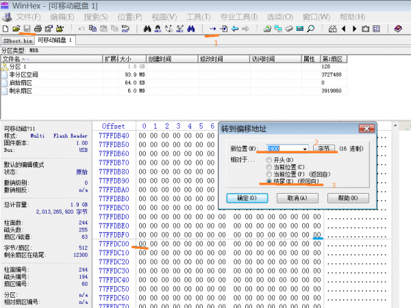Open the 工具(T) menu

(198, 16)
